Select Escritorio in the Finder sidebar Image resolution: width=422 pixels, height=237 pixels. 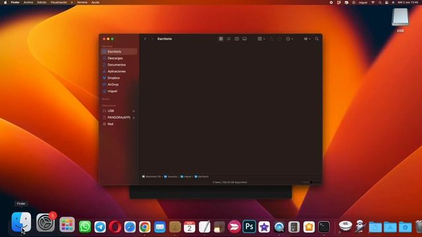[119, 51]
